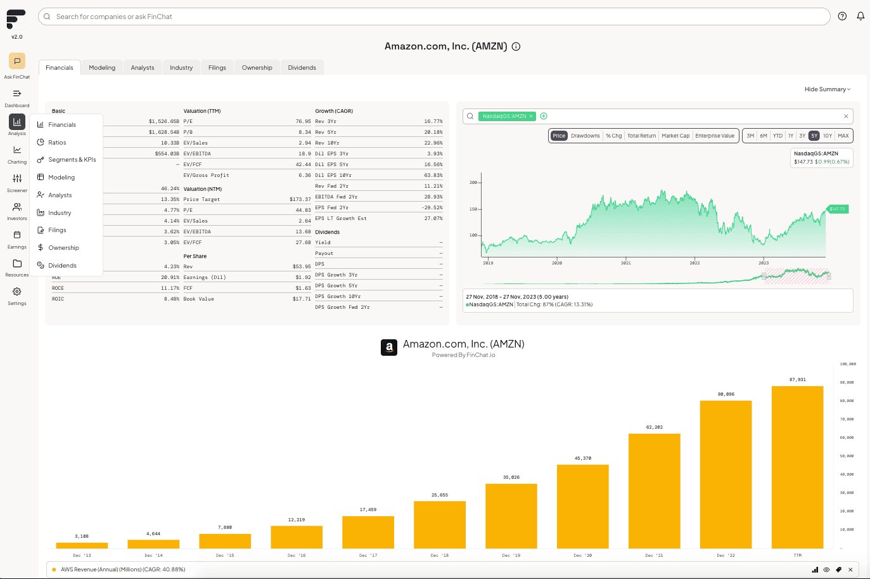Click the right handle of chart range slider
This screenshot has width=870, height=579.
coord(829,276)
